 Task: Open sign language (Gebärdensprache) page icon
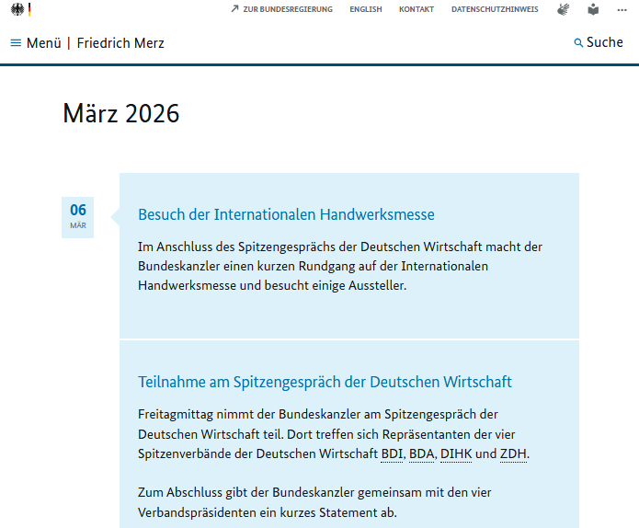click(563, 9)
